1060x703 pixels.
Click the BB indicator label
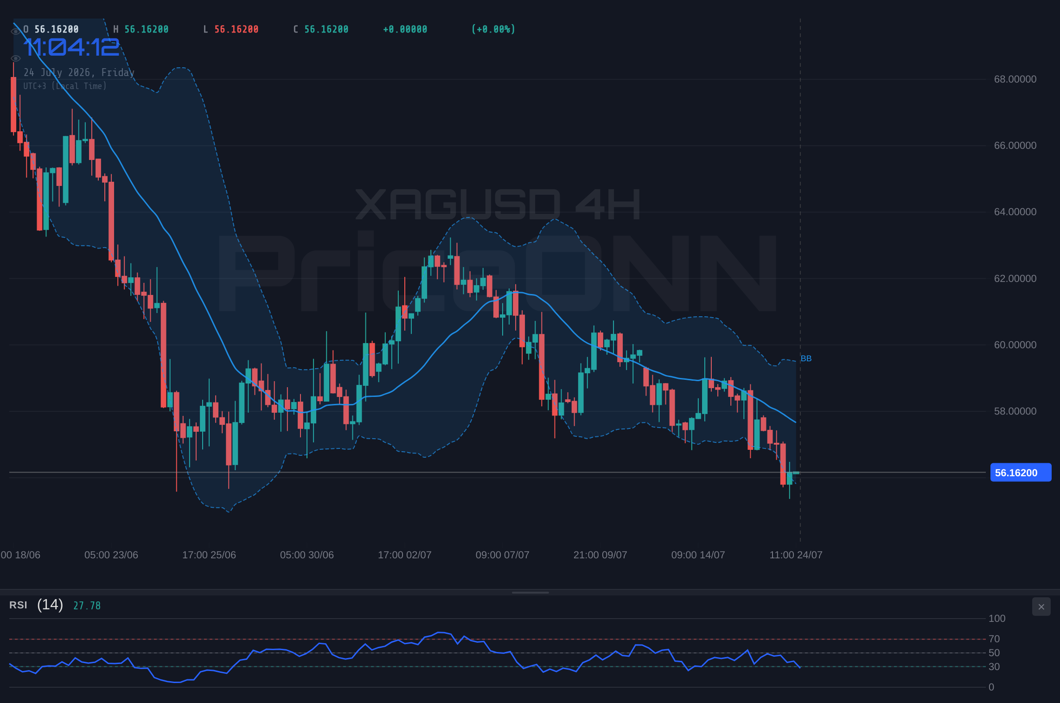806,358
